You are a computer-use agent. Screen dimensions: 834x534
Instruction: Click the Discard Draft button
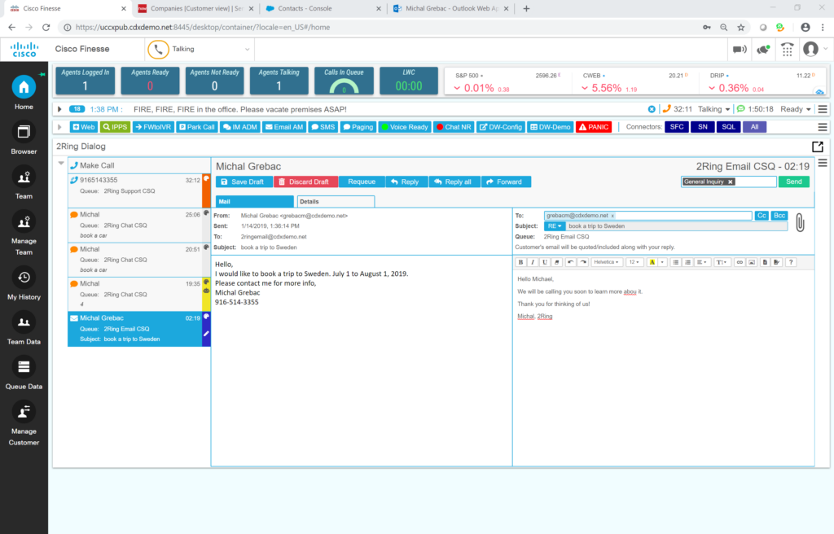(304, 182)
